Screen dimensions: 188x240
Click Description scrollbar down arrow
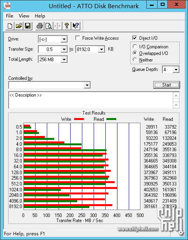click(176, 105)
